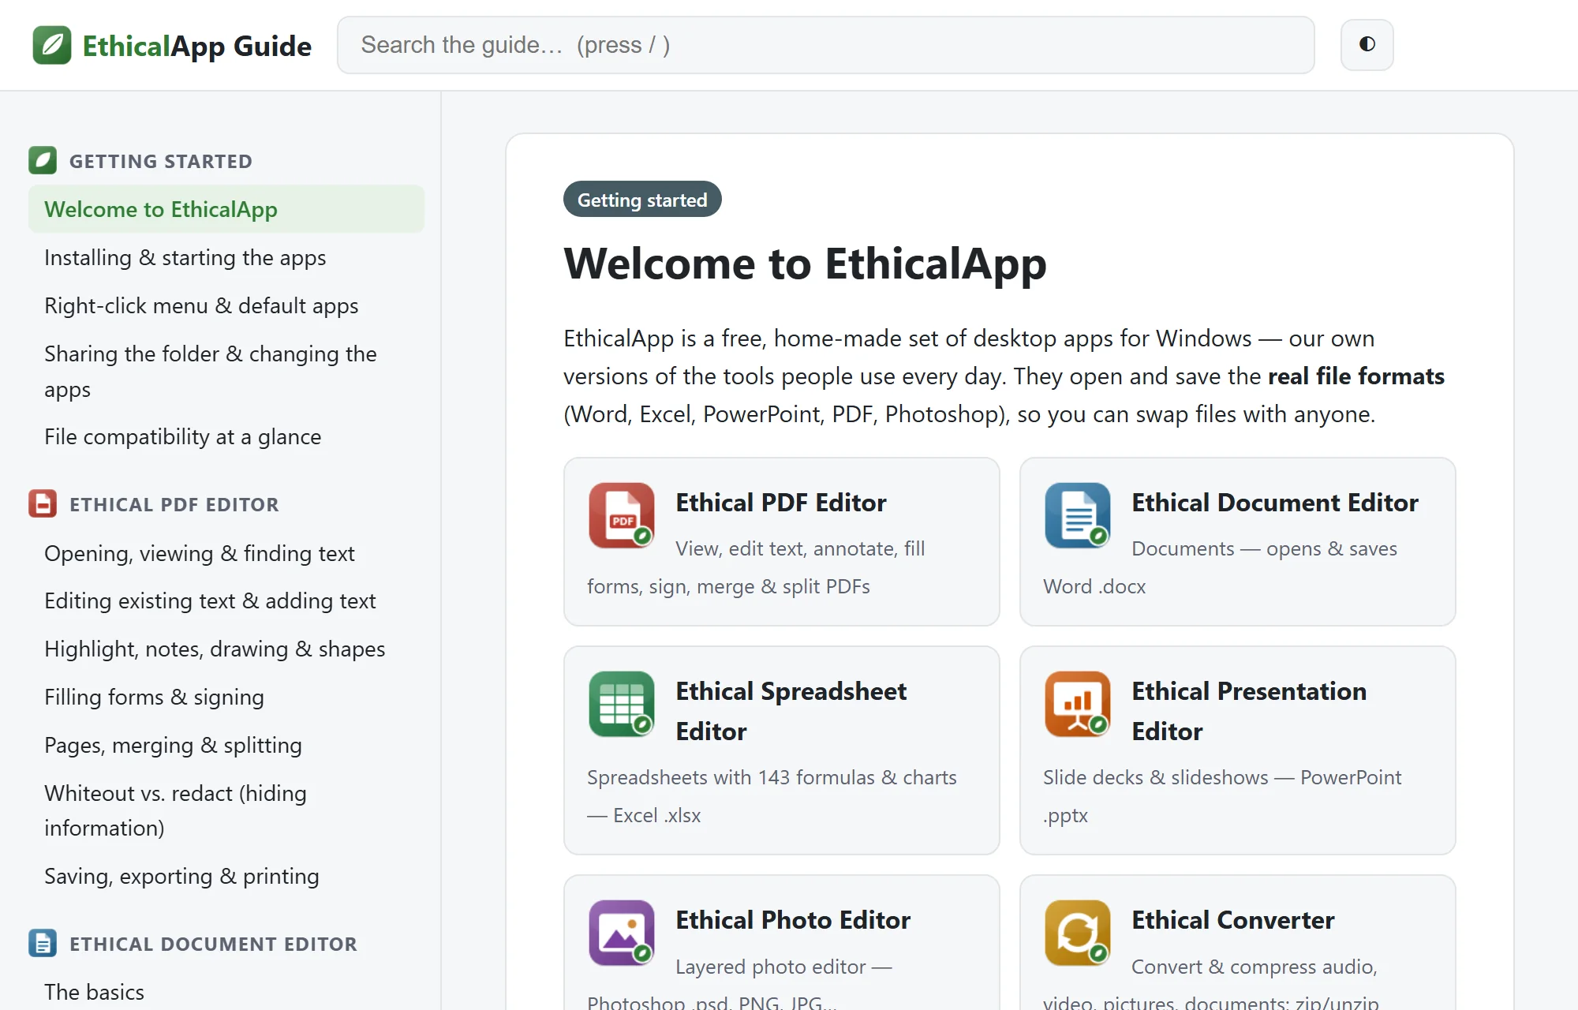Click the EthicalApp Guide title text

tap(197, 46)
